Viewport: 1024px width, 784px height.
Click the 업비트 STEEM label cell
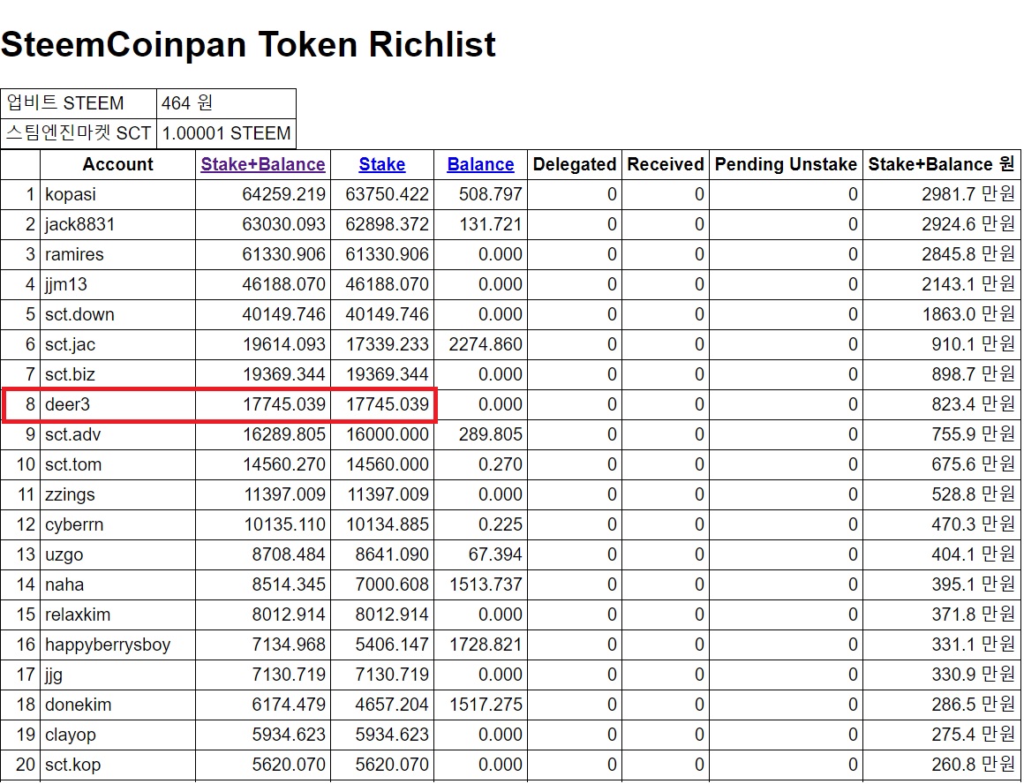click(x=79, y=103)
